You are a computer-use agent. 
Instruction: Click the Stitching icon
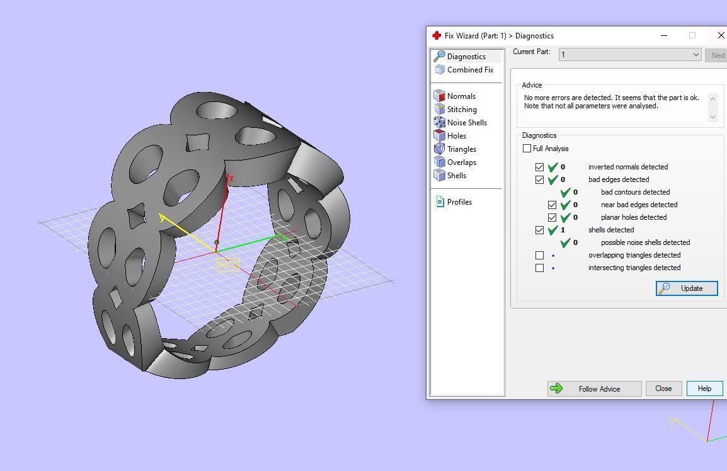pos(439,109)
